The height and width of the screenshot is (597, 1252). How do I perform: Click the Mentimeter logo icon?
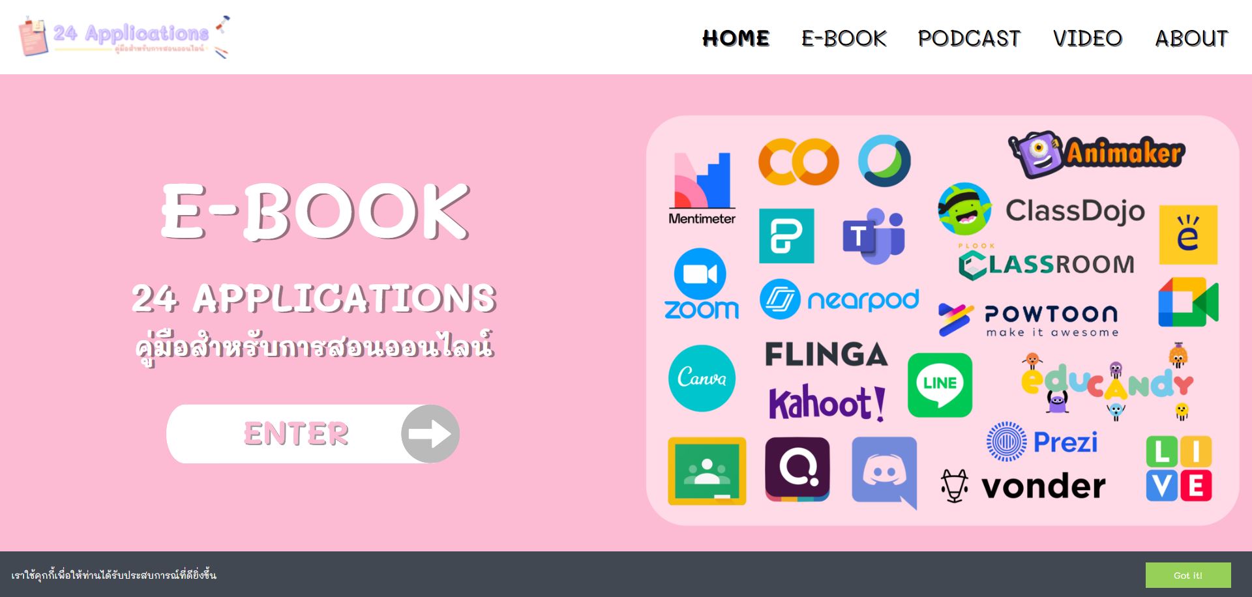pyautogui.click(x=702, y=188)
